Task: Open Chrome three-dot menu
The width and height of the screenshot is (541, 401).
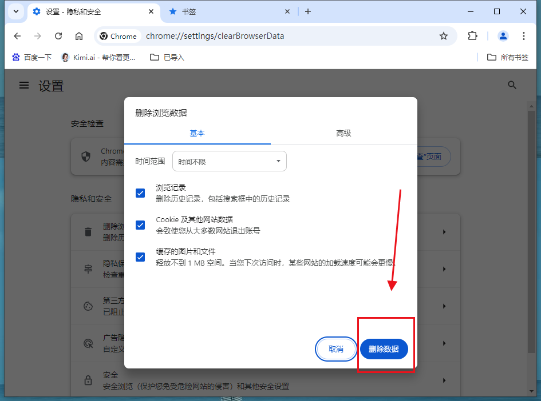Action: click(523, 36)
